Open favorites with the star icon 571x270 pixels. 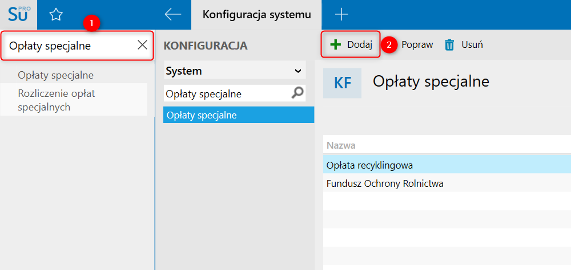56,15
